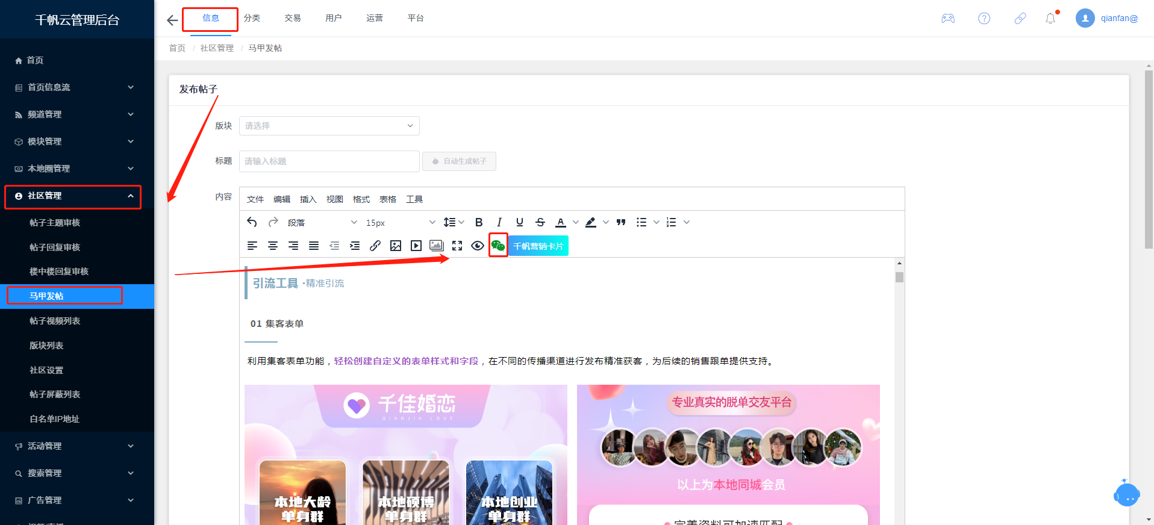Open the 表格 editor menu
The image size is (1154, 525).
coord(388,199)
